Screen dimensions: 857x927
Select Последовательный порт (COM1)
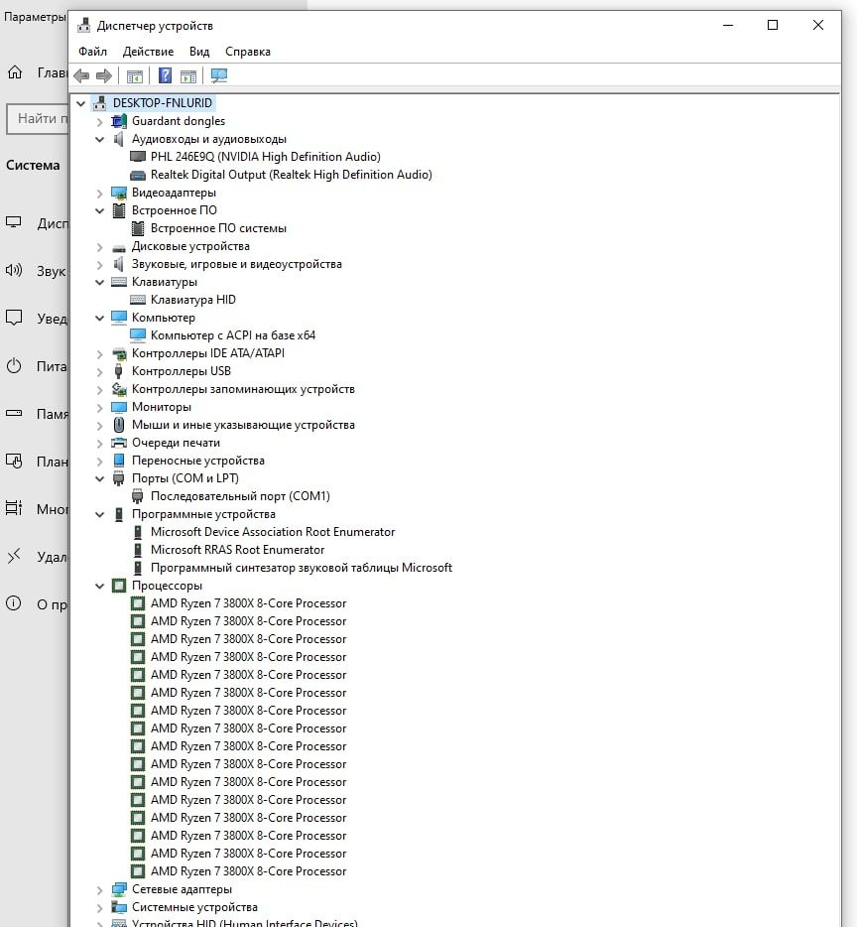coord(241,496)
